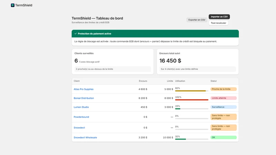
Task: Open the Snowdevil Wholesale client link
Action: [x=85, y=137]
